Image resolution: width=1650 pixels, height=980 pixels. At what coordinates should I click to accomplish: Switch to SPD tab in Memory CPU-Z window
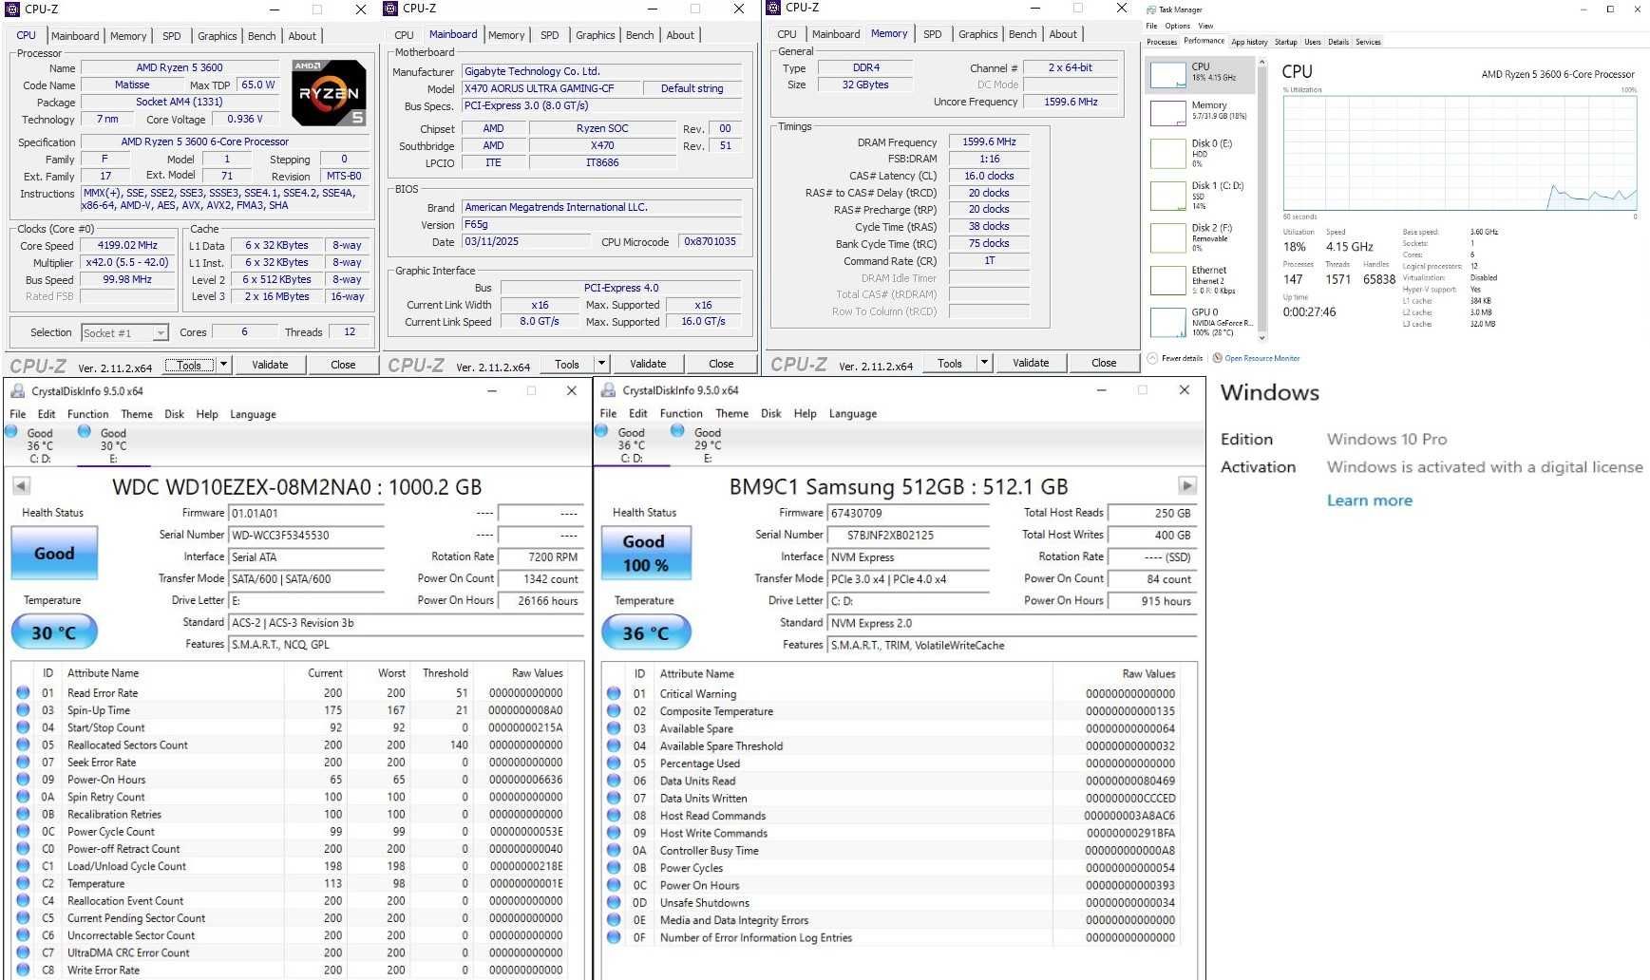coord(933,34)
